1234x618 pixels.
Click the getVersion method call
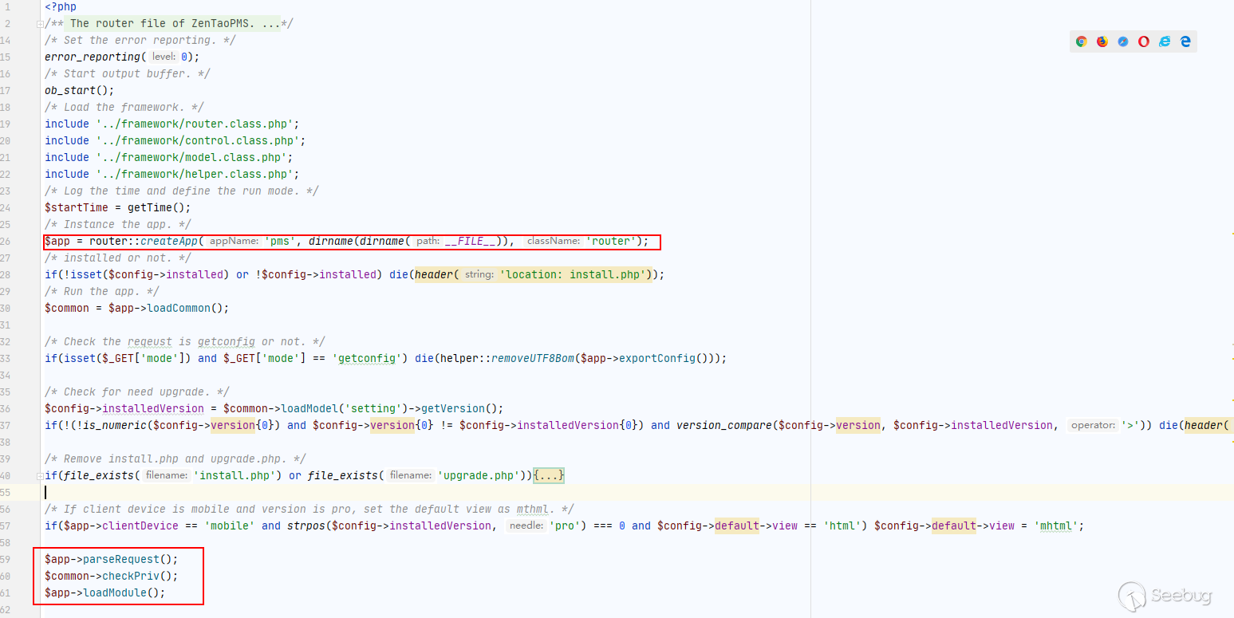click(x=456, y=408)
